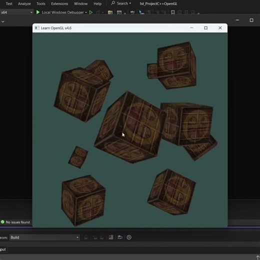Click Start Without Debugging outline play icon

coord(91,12)
